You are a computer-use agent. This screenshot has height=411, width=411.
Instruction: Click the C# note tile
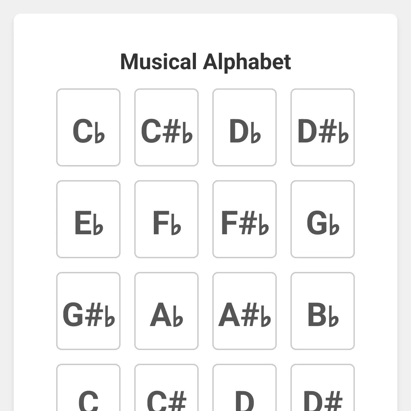click(x=166, y=388)
